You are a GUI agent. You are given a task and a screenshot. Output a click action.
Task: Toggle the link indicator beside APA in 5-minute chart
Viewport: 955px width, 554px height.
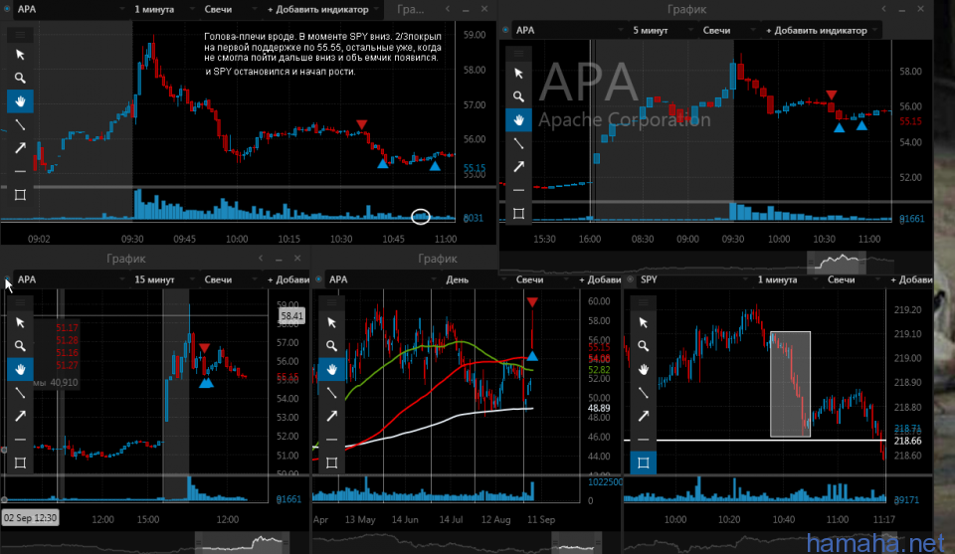tap(505, 31)
